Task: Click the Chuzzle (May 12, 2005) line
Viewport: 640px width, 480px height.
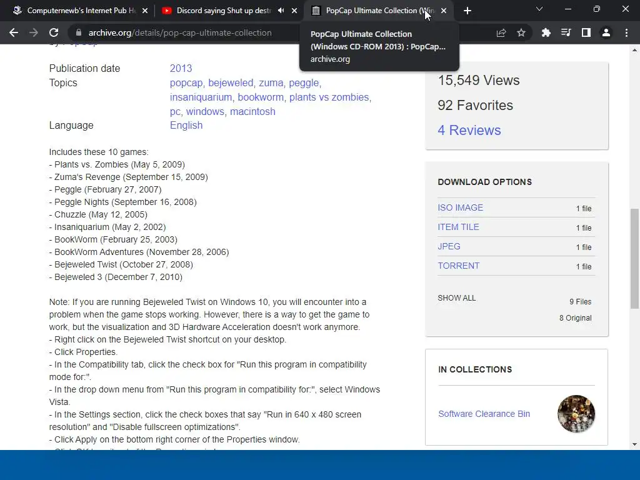Action: coord(98,215)
